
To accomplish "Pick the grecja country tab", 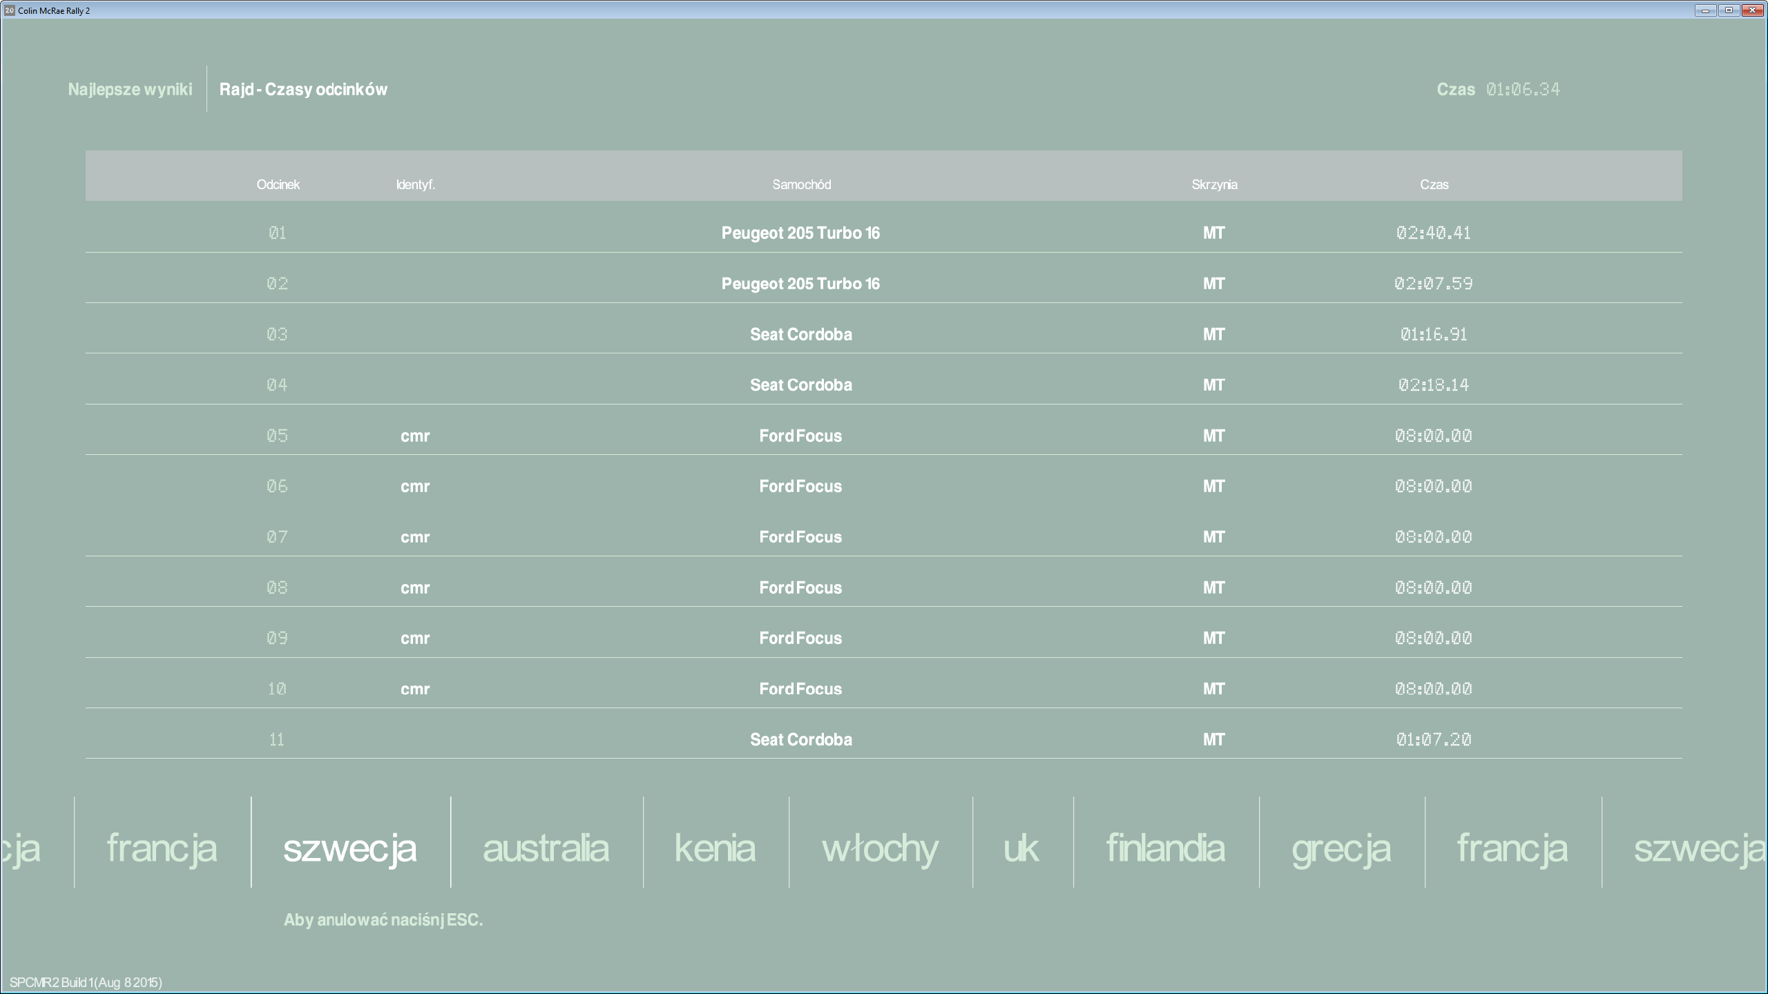I will (x=1341, y=848).
